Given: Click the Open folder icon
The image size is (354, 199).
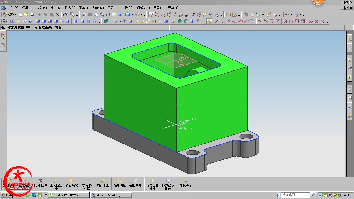Looking at the screenshot, I should tap(26, 15).
